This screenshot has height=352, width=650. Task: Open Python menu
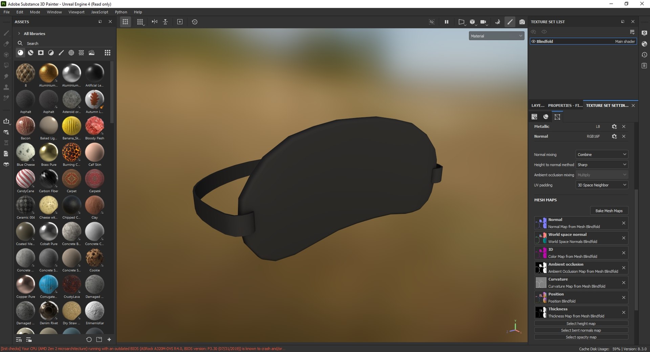coord(121,12)
